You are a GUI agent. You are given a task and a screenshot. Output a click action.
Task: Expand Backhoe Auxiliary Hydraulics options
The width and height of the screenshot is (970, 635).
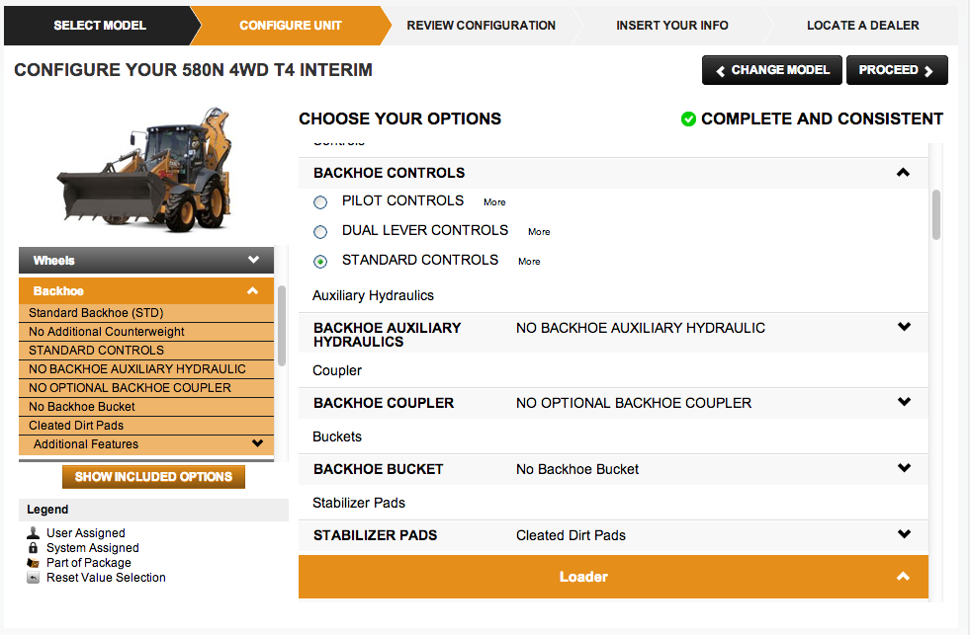[x=904, y=326]
